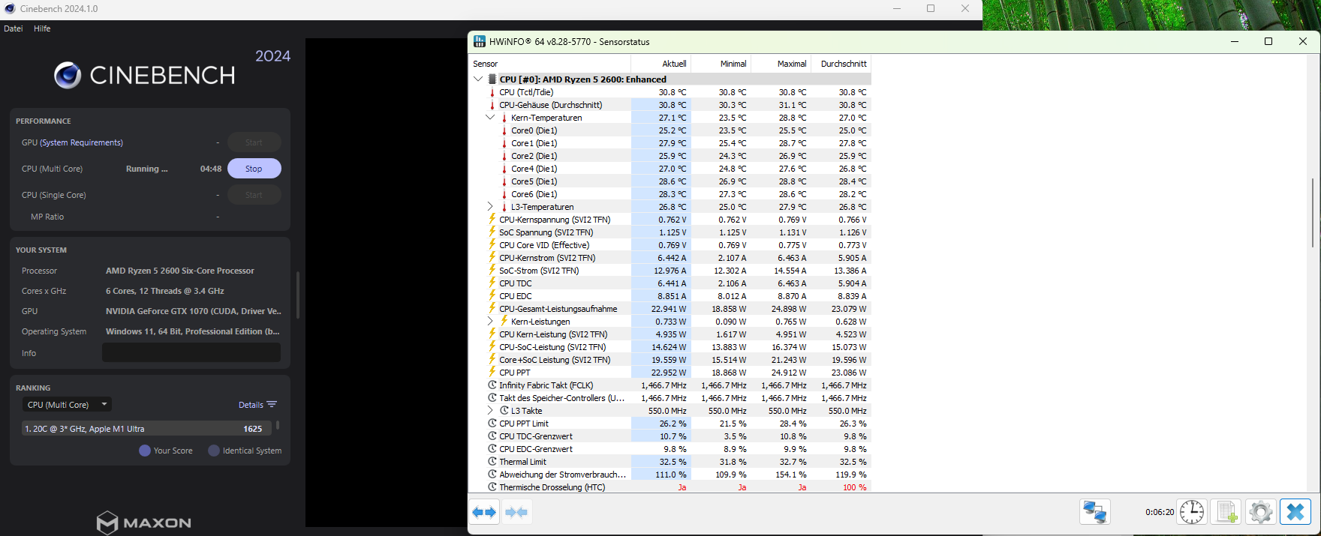This screenshot has width=1321, height=536.
Task: Click thermometer icon of CPU-Gehäuse (Durchschnitt) row
Action: point(492,105)
